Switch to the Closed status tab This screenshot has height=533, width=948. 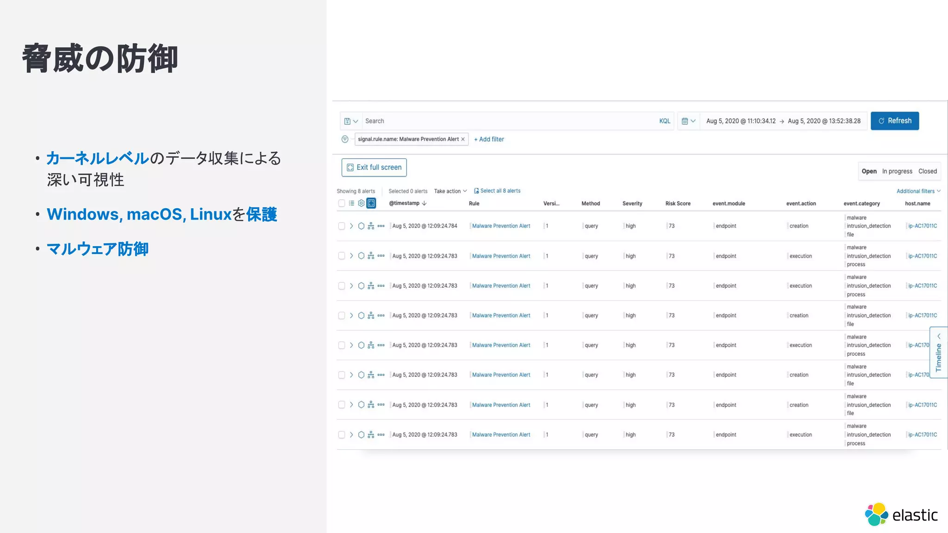927,171
